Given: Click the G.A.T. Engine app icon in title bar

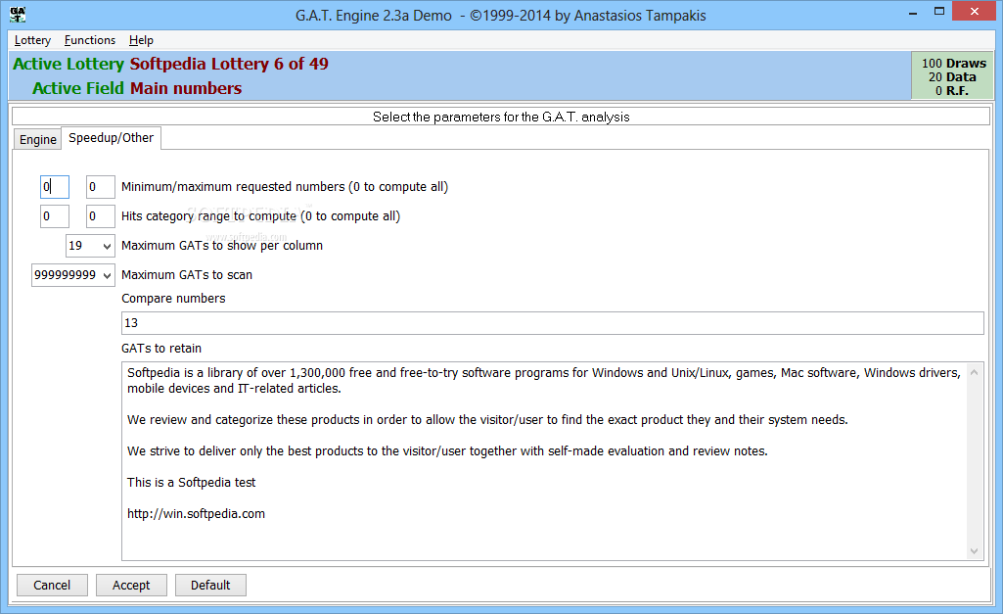Looking at the screenshot, I should 18,14.
